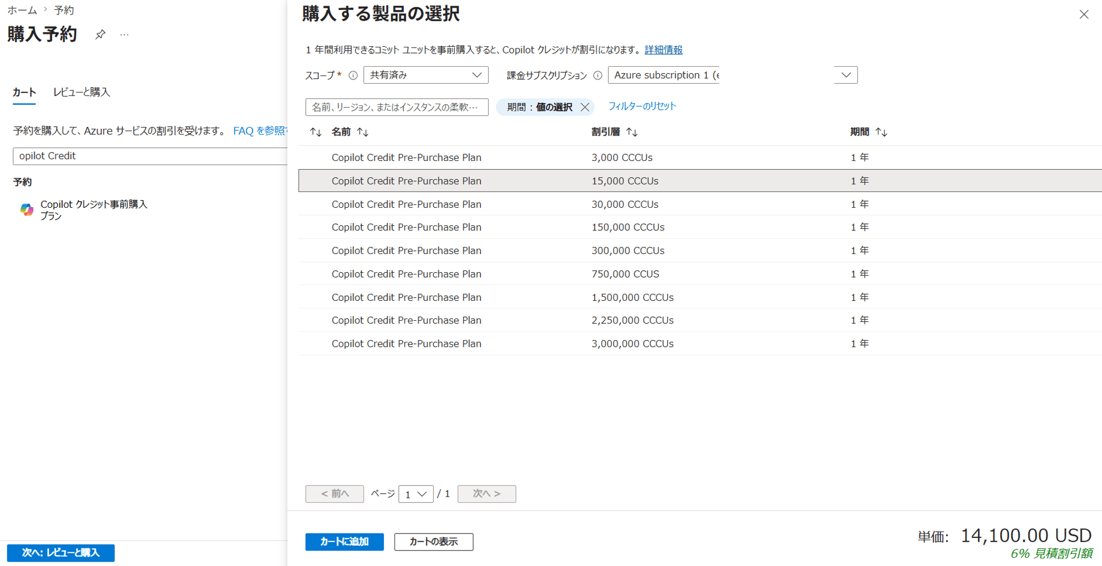Focus the opilot Credit search box
Viewport: 1102px width, 566px height.
(x=150, y=156)
